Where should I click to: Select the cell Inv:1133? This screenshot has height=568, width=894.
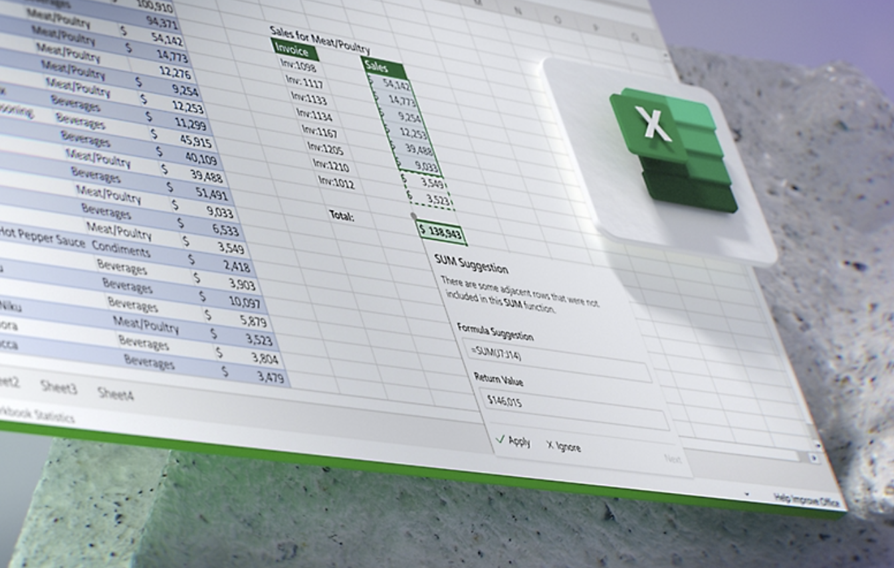pos(309,98)
